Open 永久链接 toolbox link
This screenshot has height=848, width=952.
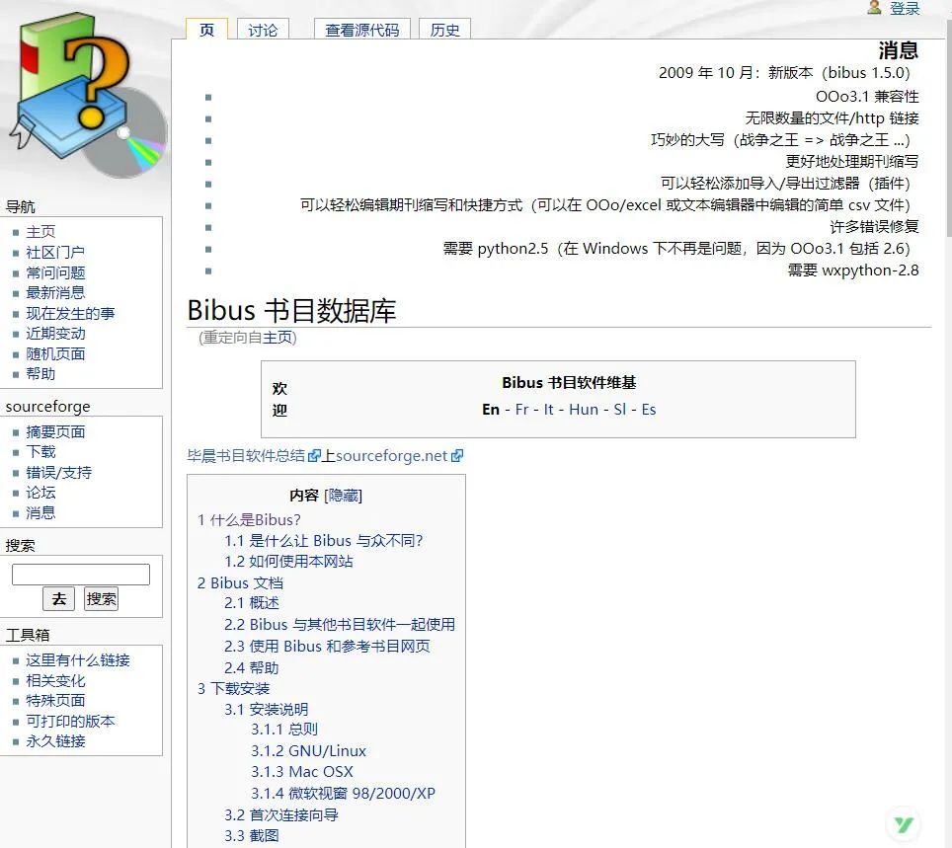point(55,741)
